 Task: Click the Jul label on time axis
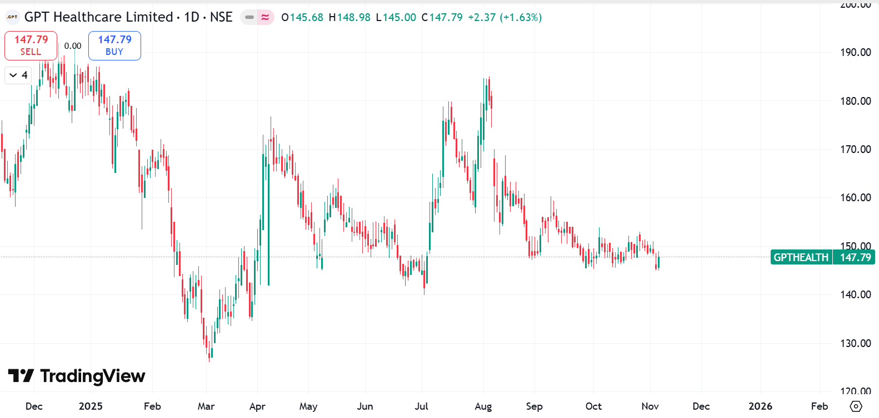(x=421, y=406)
